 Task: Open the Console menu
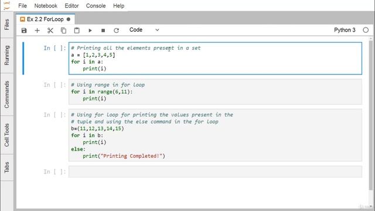tap(96, 6)
